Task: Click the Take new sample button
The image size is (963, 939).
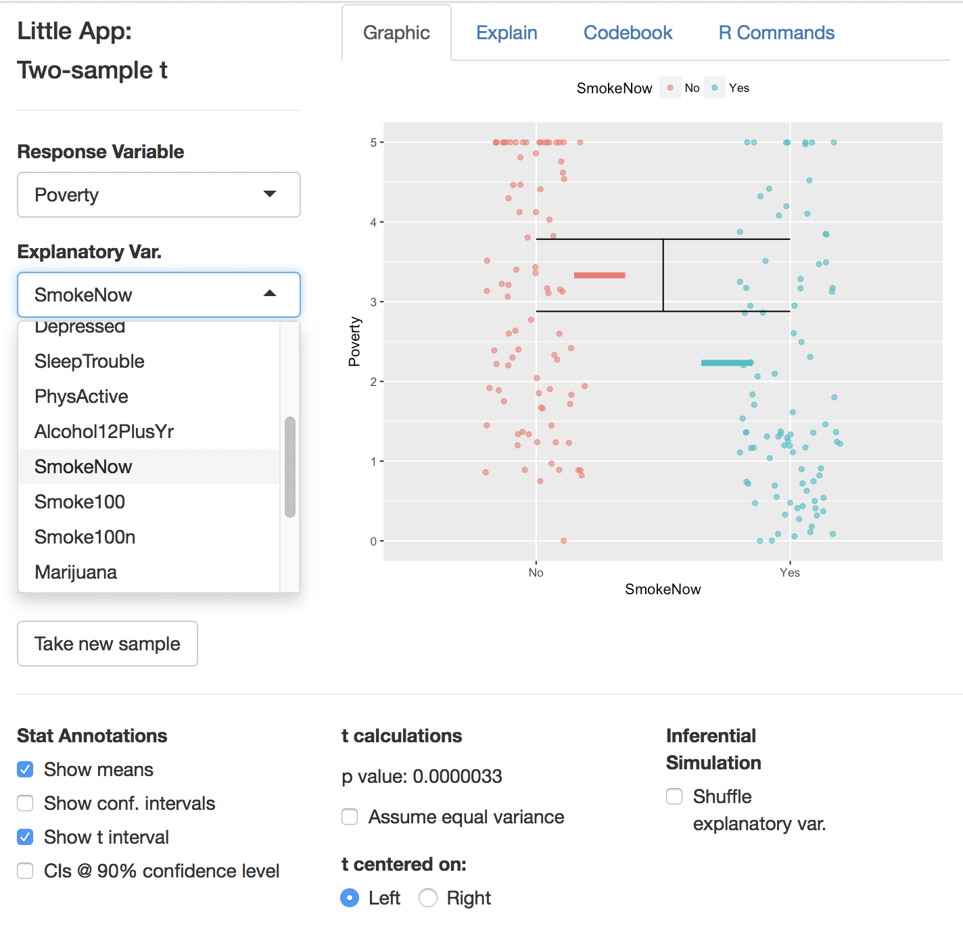Action: point(108,644)
